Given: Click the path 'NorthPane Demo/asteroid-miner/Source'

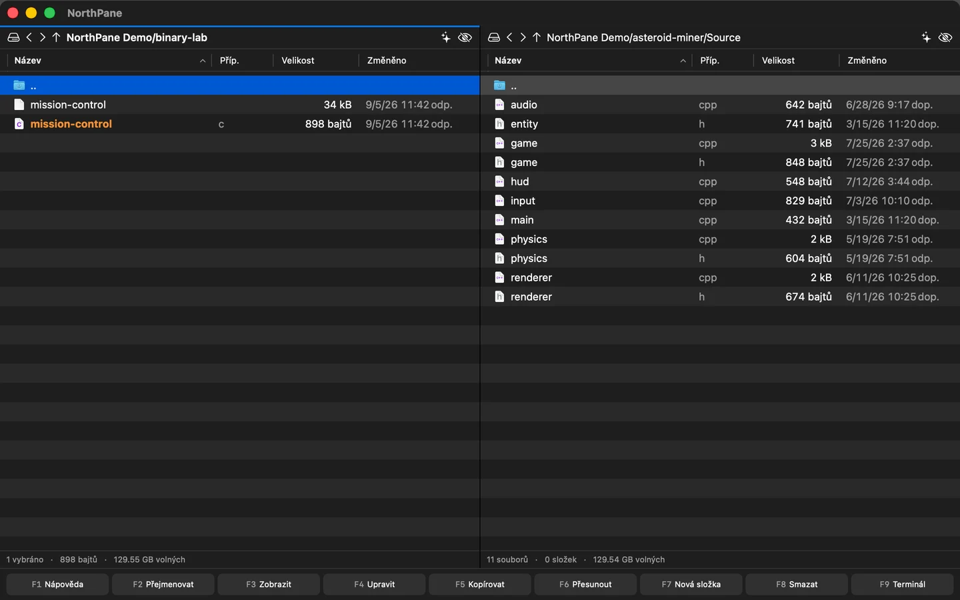Looking at the screenshot, I should [643, 37].
